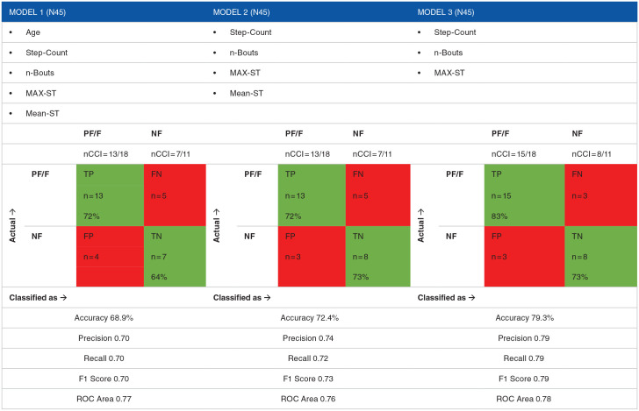Click the red FP n=4 cell
Viewport: 639px width, 411px height.
110,256
